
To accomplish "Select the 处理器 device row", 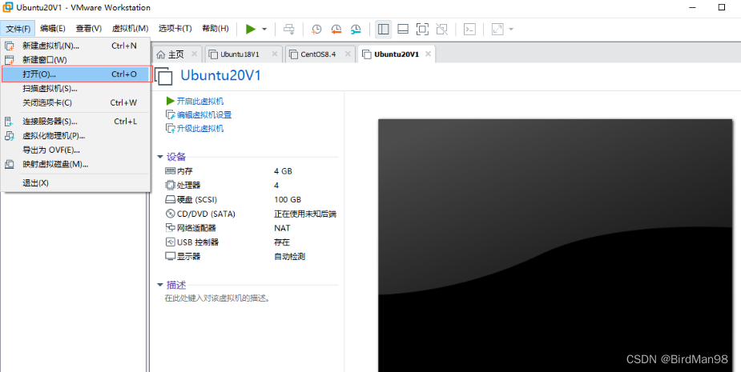I will [x=251, y=185].
